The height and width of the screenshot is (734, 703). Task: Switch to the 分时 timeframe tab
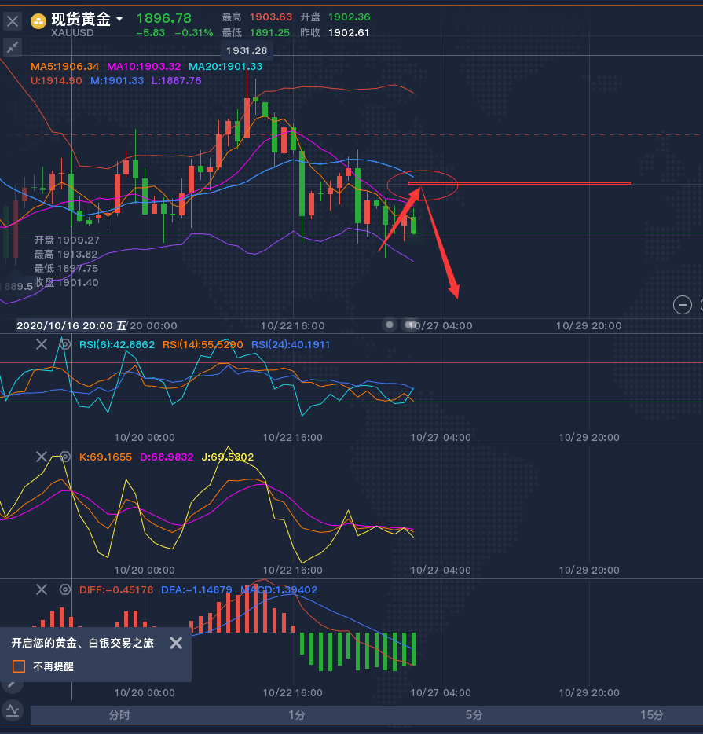[x=119, y=715]
